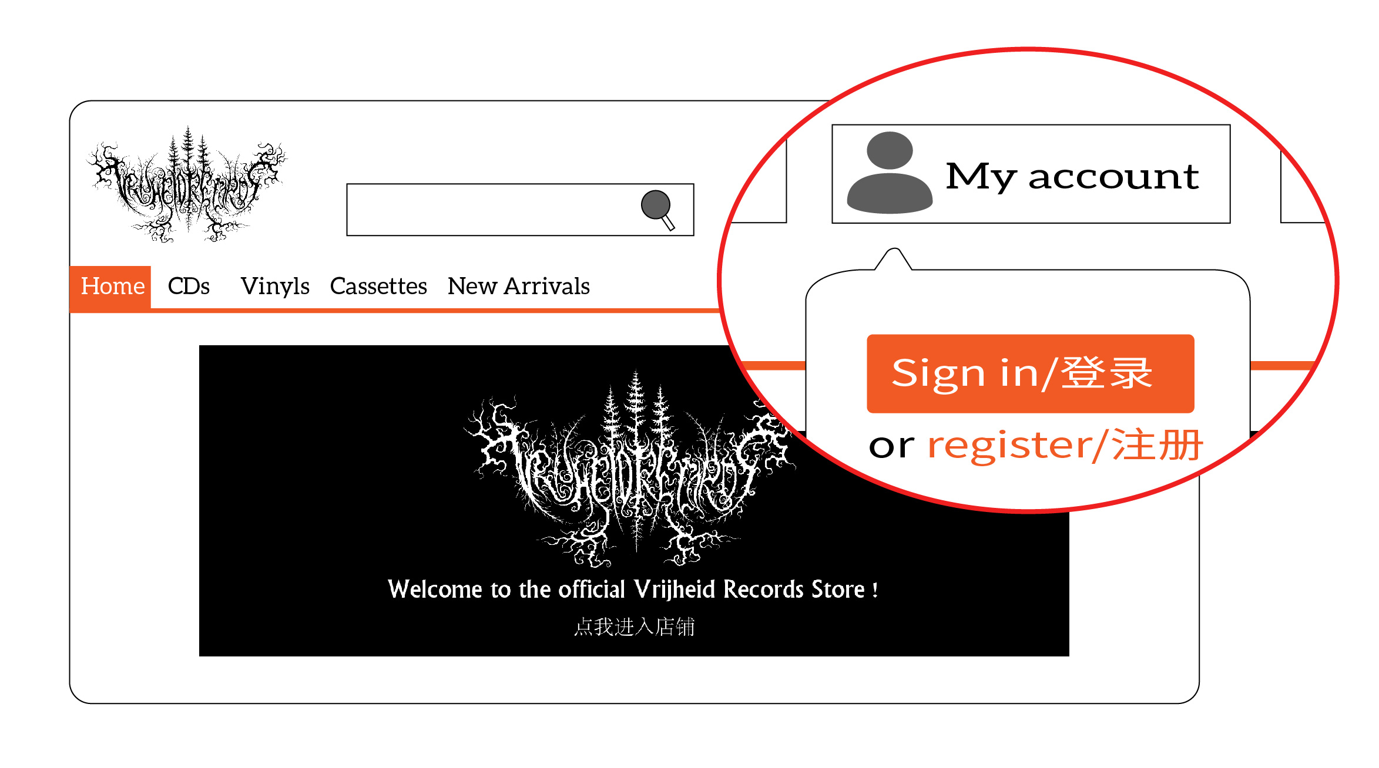View the New Arrivals page
The width and height of the screenshot is (1379, 768).
[x=519, y=287]
